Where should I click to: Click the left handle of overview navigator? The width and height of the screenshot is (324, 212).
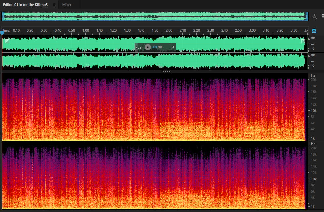3,16
